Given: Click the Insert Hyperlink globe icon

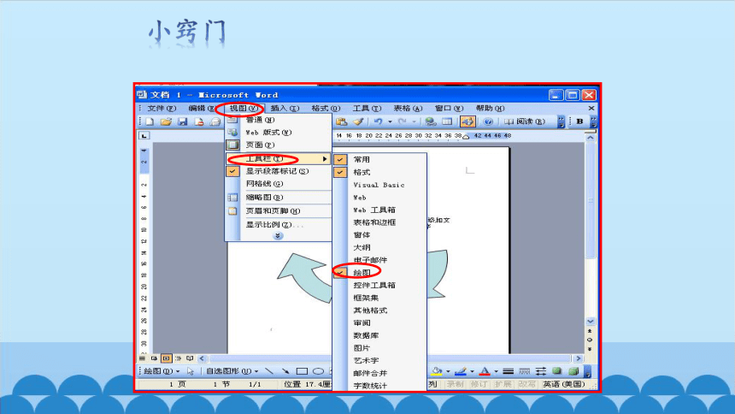Looking at the screenshot, I should [430, 121].
